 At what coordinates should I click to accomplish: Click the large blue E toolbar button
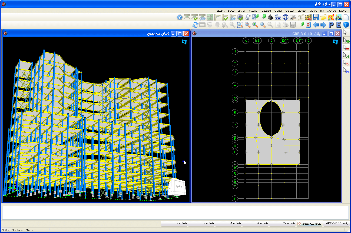[x=339, y=25]
